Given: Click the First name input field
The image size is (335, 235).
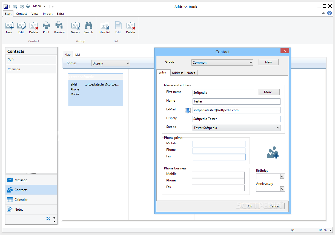Looking at the screenshot, I should tap(224, 93).
